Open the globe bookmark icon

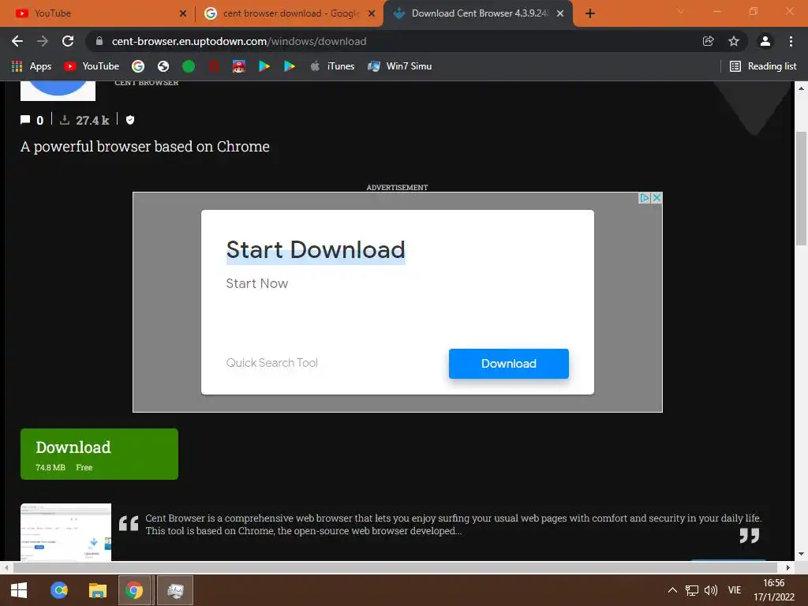tap(163, 66)
